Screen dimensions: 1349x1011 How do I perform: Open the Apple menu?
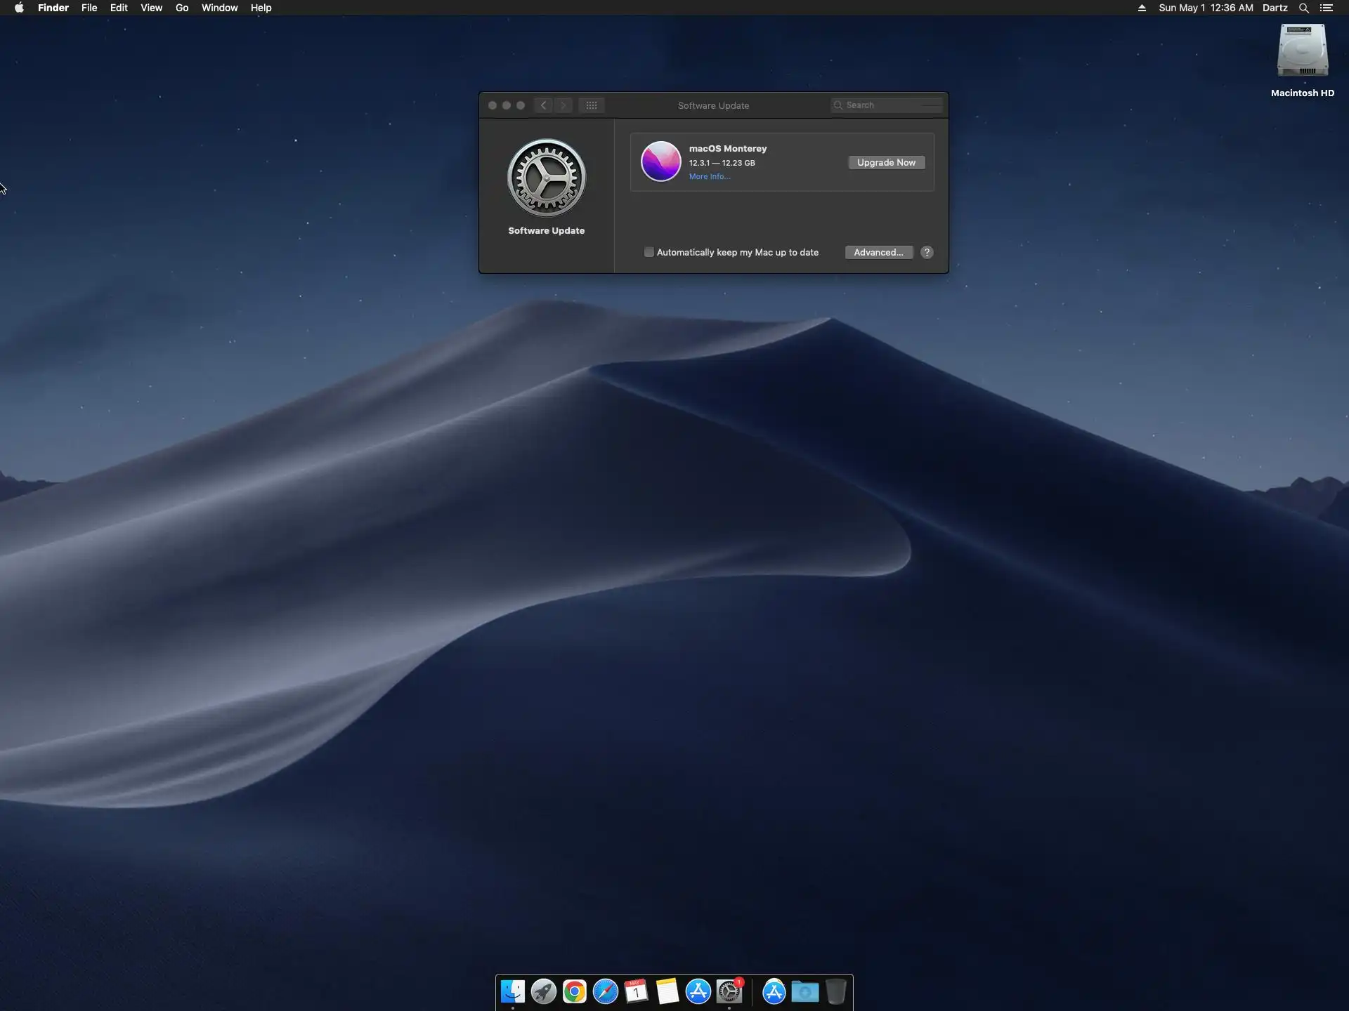click(19, 8)
